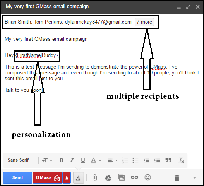Viewport: 204px width, 186px height.
Task: Toggle underline text formatting
Action: (x=83, y=160)
